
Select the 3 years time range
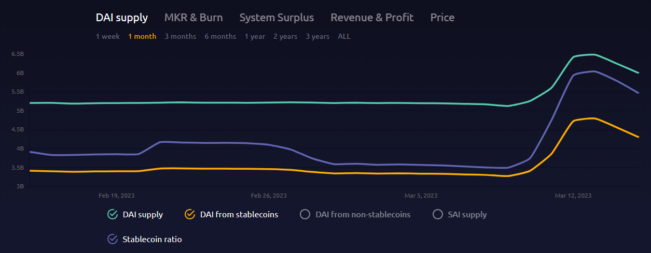click(317, 36)
